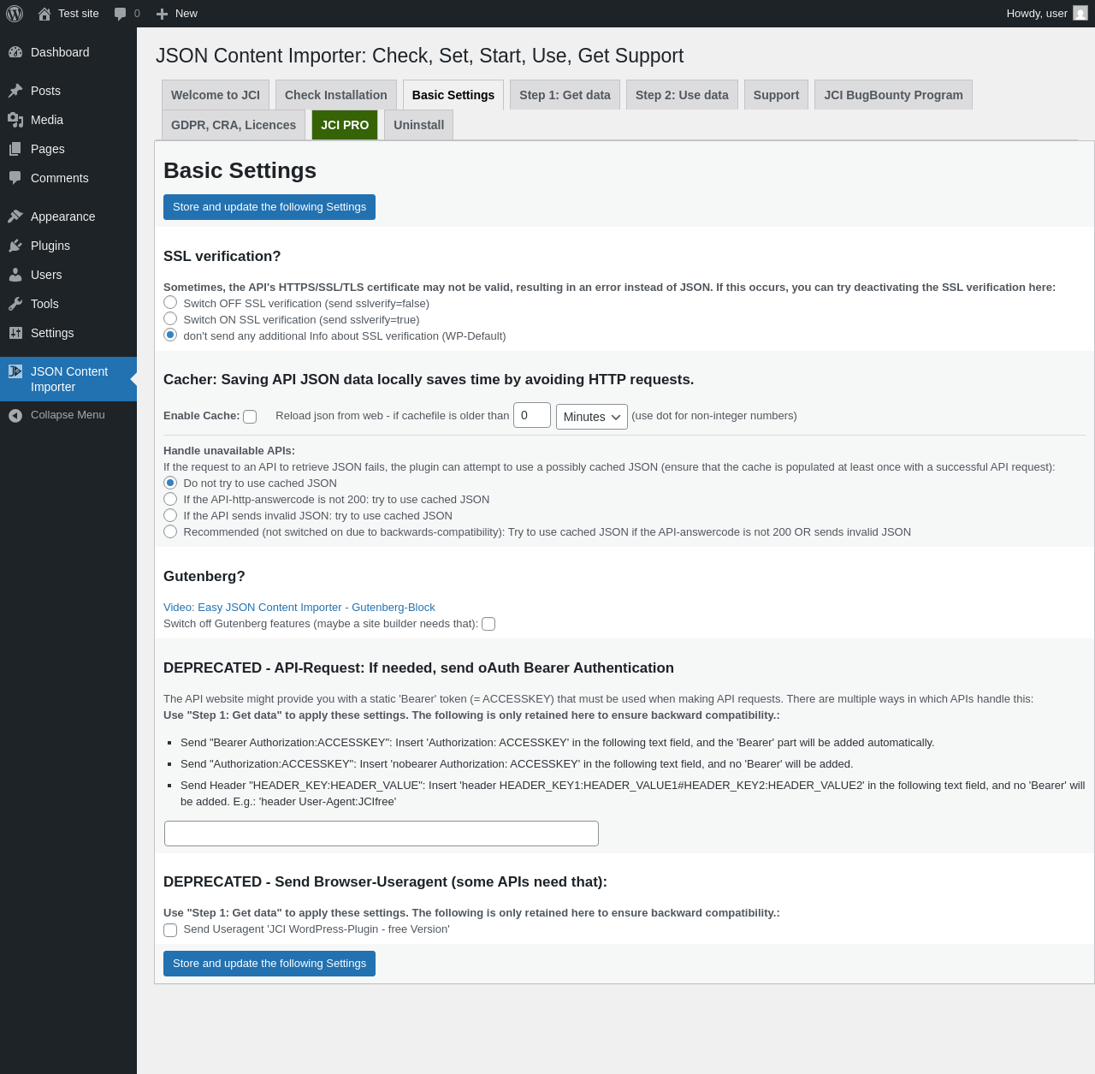Open the Minutes time unit dropdown
This screenshot has height=1074, width=1095.
(592, 417)
